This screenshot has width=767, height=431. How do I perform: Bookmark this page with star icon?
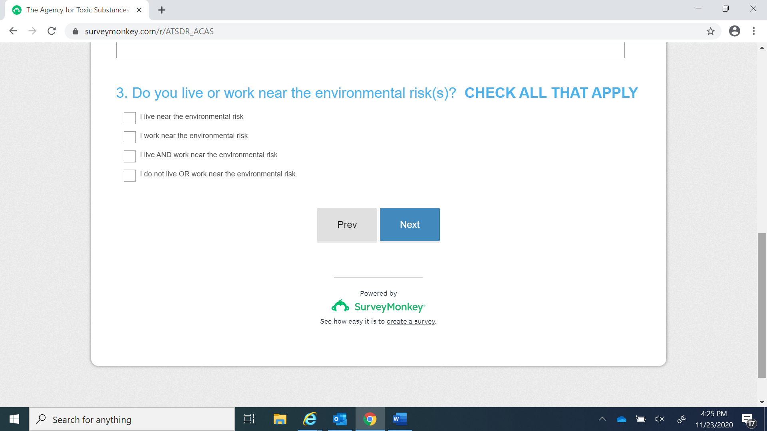[710, 31]
